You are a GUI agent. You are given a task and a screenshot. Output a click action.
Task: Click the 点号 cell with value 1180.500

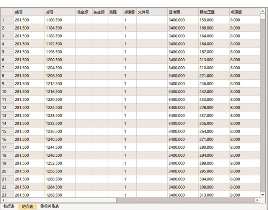coord(60,20)
